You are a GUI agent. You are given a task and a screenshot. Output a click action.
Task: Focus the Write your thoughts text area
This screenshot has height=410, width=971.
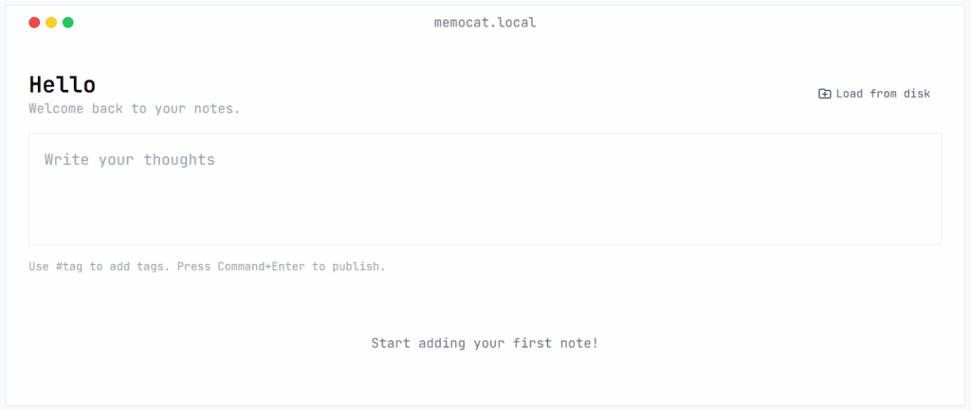485,188
